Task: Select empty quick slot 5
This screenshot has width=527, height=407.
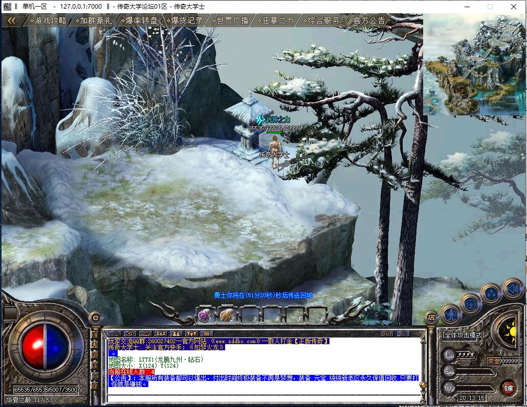Action: (x=295, y=316)
